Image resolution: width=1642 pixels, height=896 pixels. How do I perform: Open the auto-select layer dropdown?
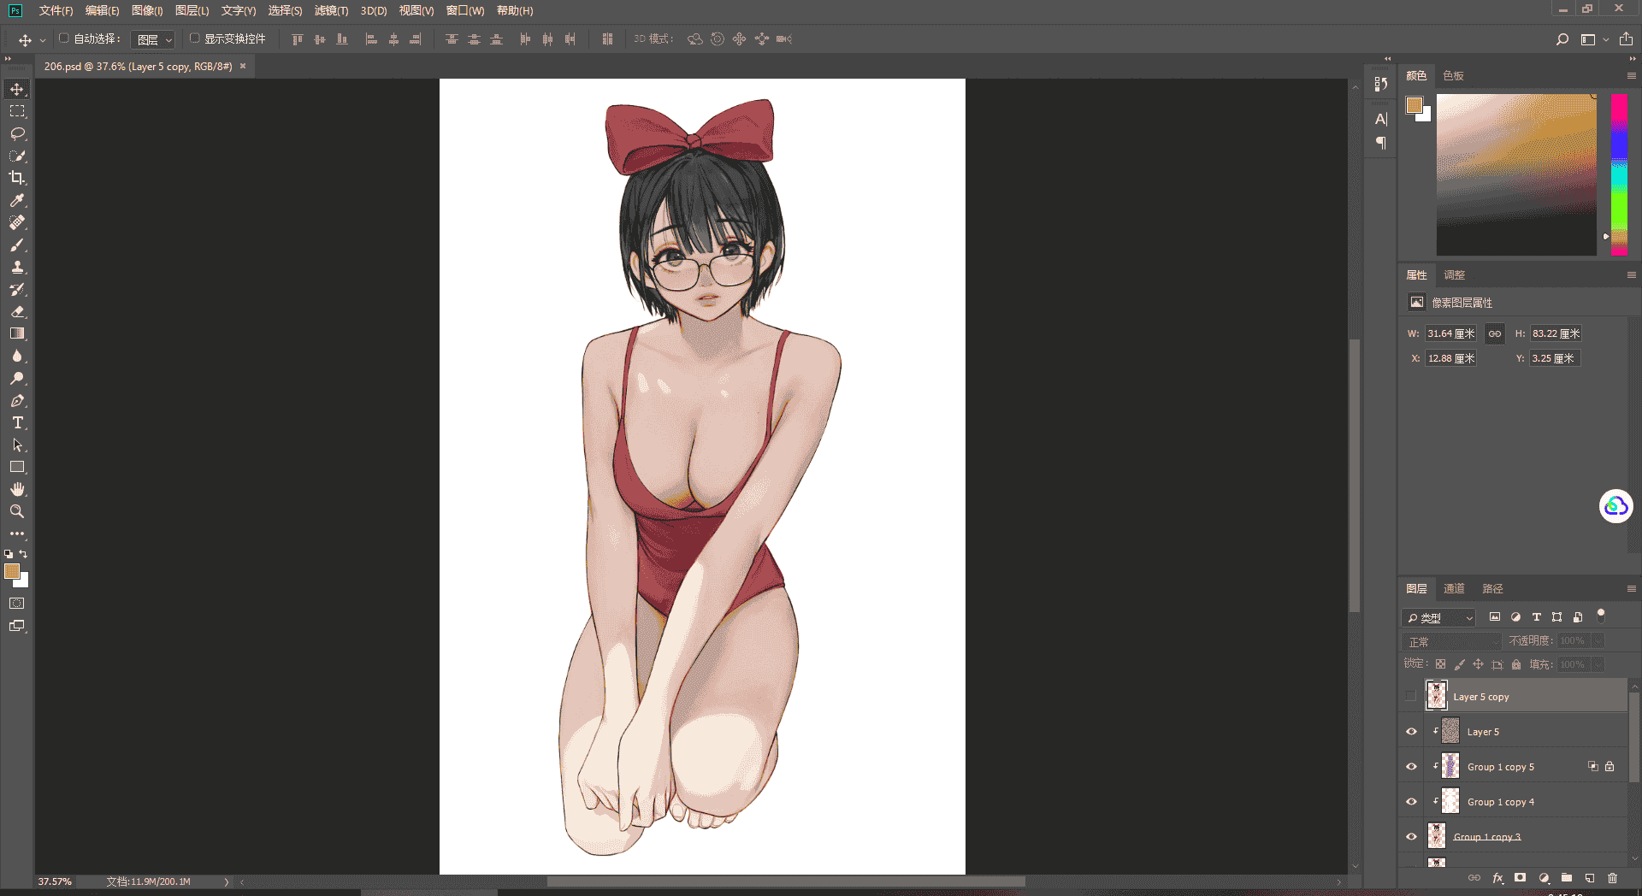(x=153, y=39)
